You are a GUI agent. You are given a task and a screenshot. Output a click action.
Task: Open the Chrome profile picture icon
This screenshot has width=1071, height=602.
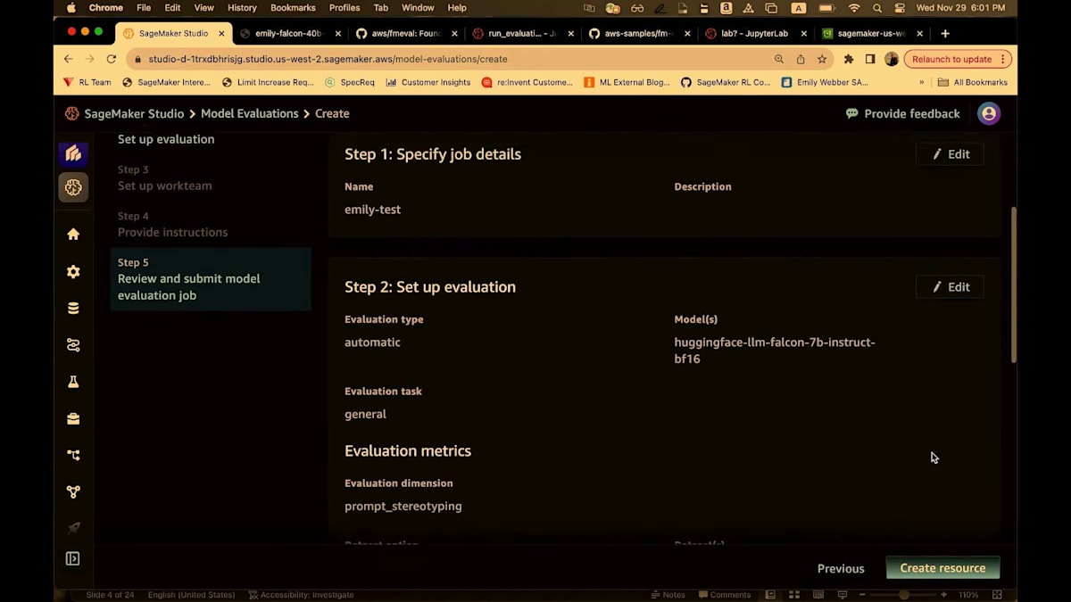pyautogui.click(x=892, y=59)
